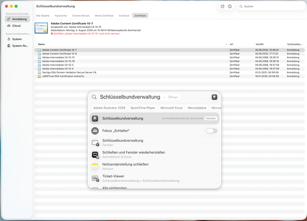Click certificate icon of Adobe Intermediate CA 10-15
The height and width of the screenshot is (221, 307).
click(39, 57)
